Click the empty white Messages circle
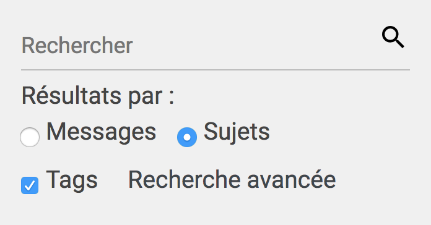The width and height of the screenshot is (431, 225). click(x=30, y=137)
